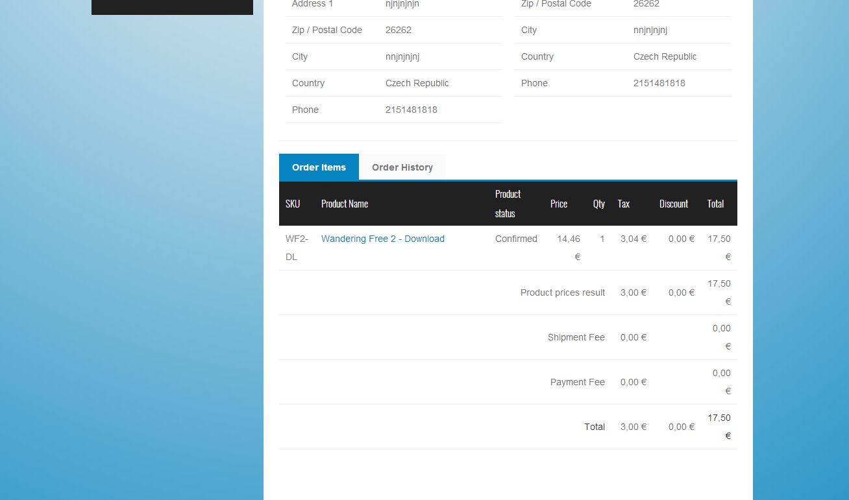Switch to the Order Items tab
The width and height of the screenshot is (849, 500).
[x=319, y=167]
